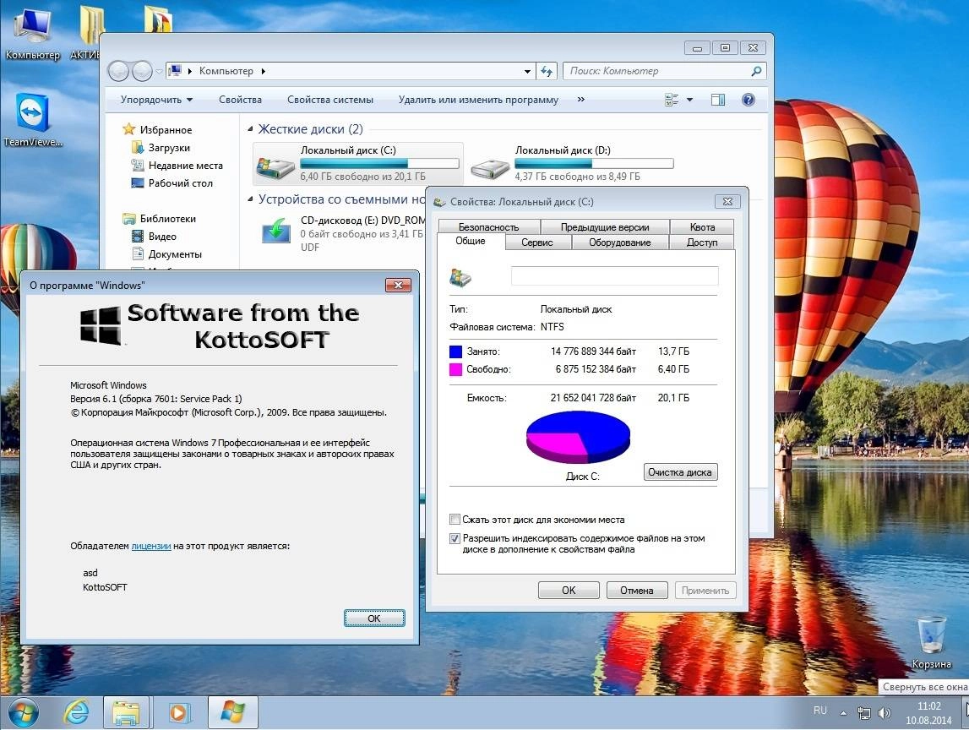
Task: Open the Корзина recycle bin icon
Action: pyautogui.click(x=931, y=643)
